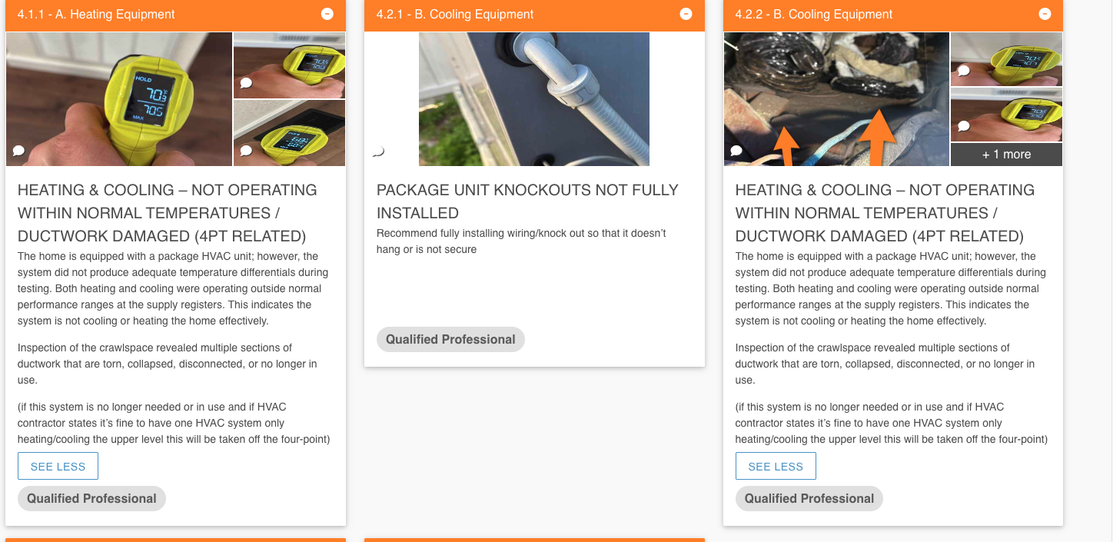Open comment icon on 4.2.2 upper small photo
1113x542 pixels.
tap(963, 71)
